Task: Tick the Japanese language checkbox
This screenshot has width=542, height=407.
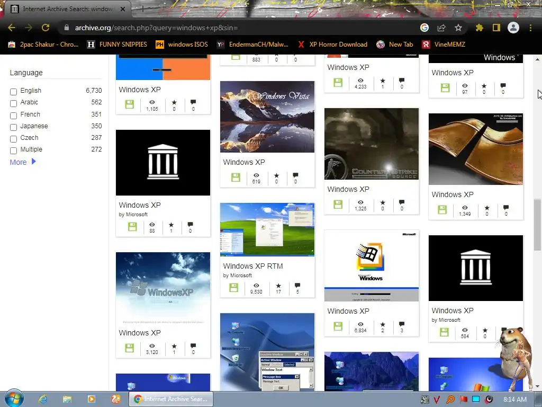Action: 13,127
